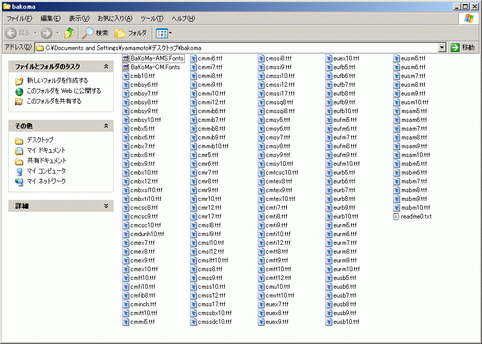
Task: Click the Go (移動) button
Action: (x=463, y=48)
